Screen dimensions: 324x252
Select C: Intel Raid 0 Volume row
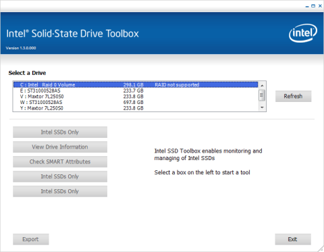(136, 84)
